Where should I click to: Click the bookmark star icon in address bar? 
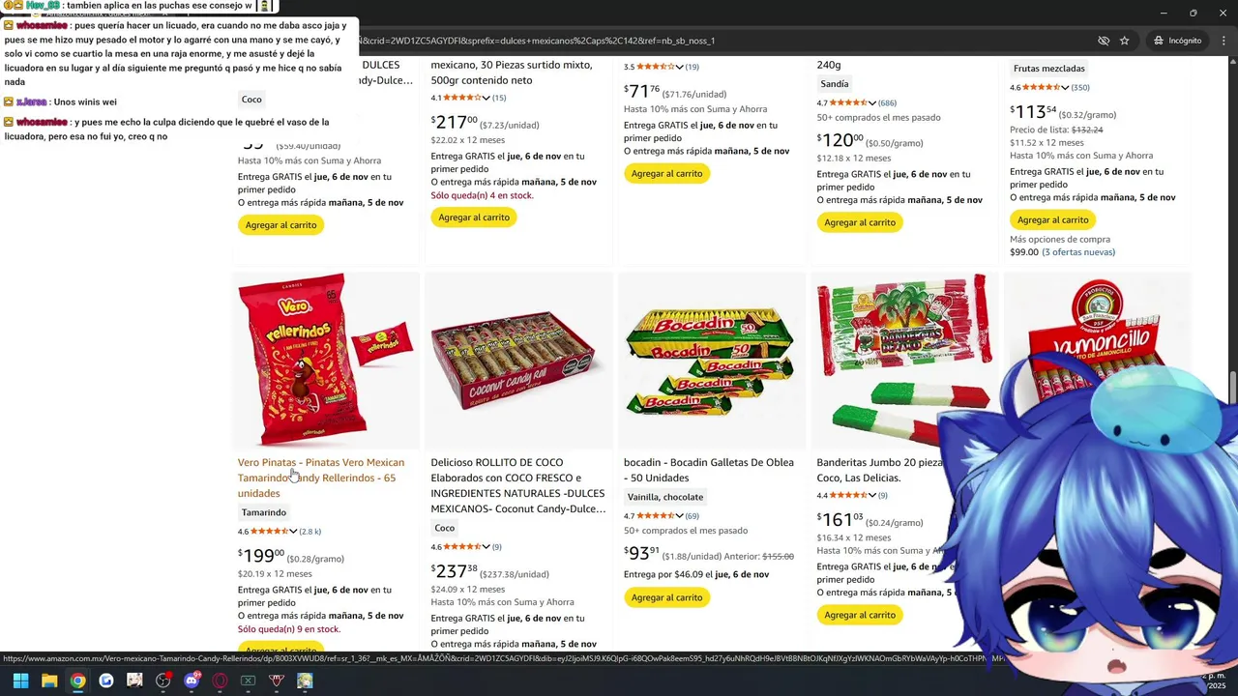point(1124,41)
